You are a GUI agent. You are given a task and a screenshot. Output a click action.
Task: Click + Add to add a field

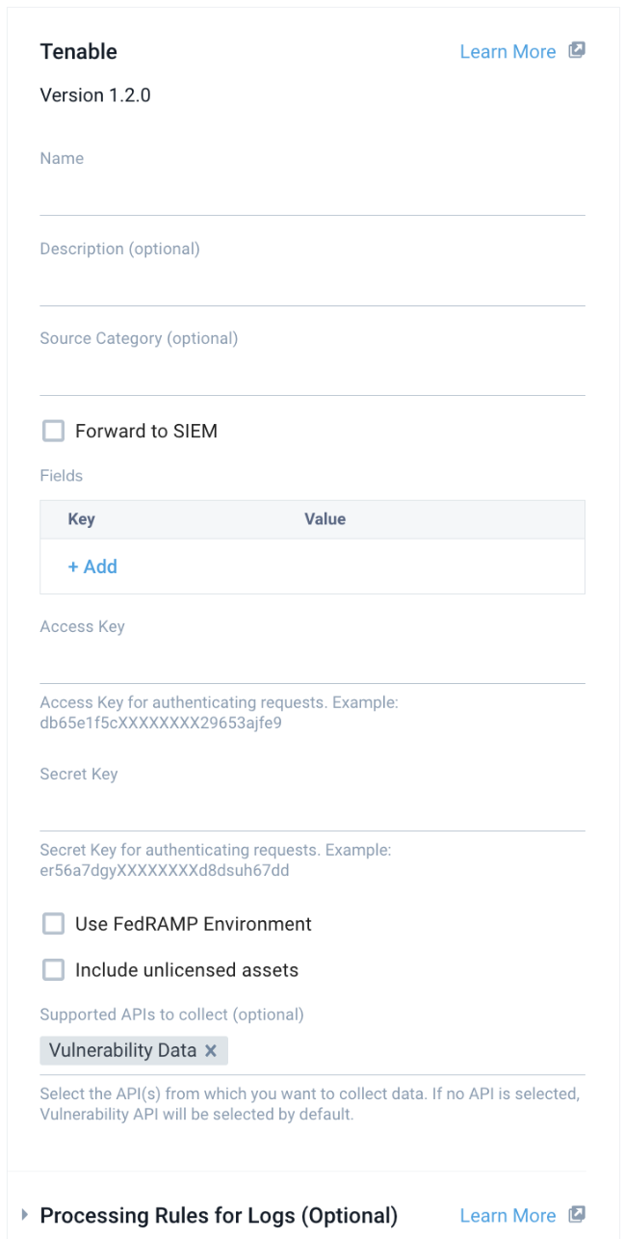coord(92,567)
